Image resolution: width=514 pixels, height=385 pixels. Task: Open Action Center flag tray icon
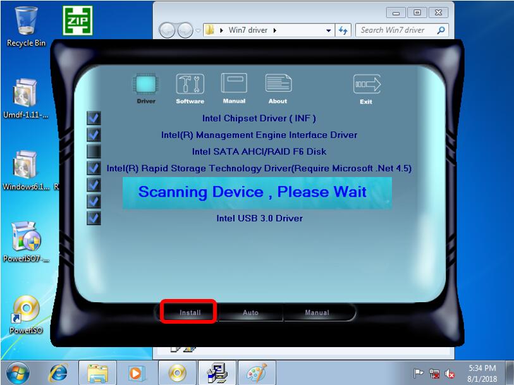418,373
